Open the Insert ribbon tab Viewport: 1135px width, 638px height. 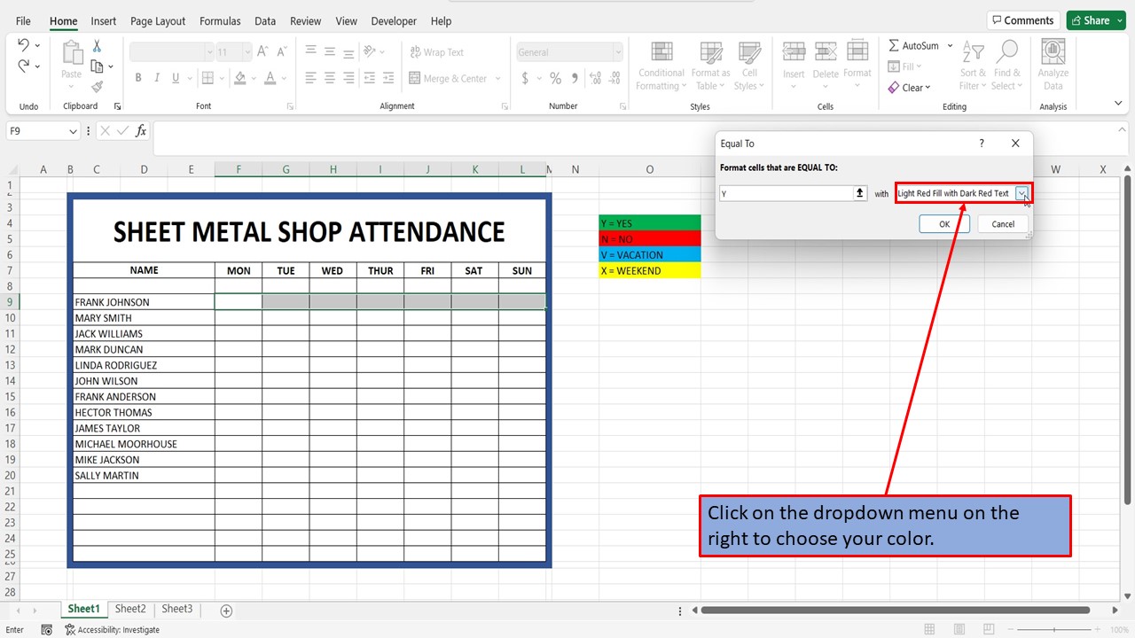coord(104,21)
